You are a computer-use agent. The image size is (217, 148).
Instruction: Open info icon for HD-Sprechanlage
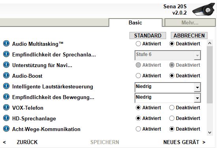[x=6, y=118]
